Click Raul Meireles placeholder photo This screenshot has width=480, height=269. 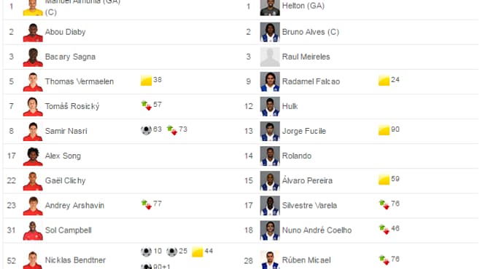point(270,57)
